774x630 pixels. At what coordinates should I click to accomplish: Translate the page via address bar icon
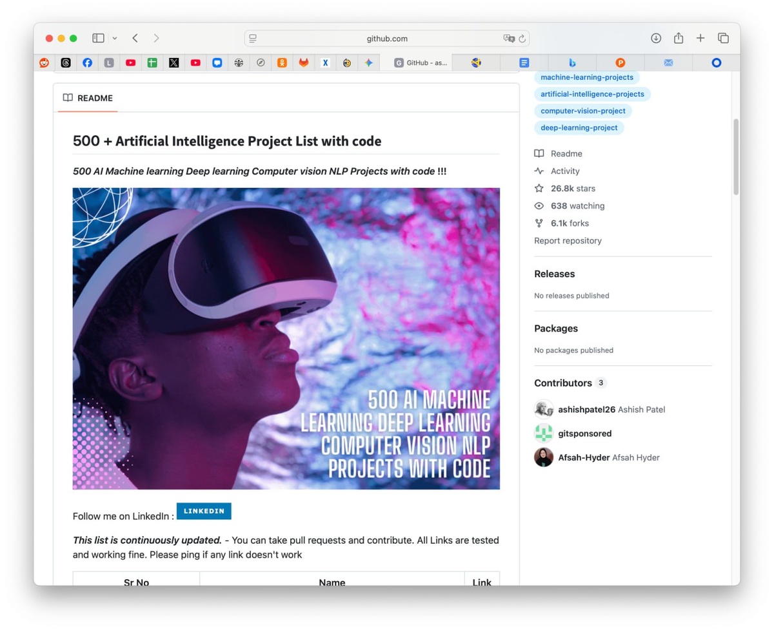[x=509, y=39]
